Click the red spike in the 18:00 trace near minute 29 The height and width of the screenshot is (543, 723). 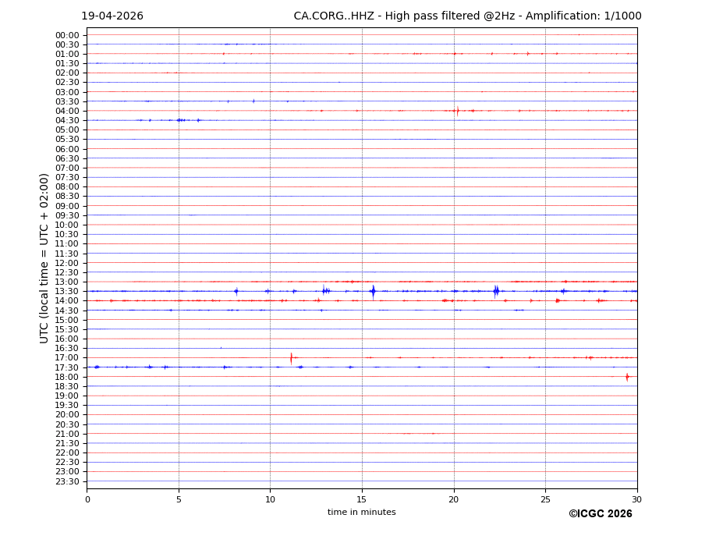pos(627,377)
